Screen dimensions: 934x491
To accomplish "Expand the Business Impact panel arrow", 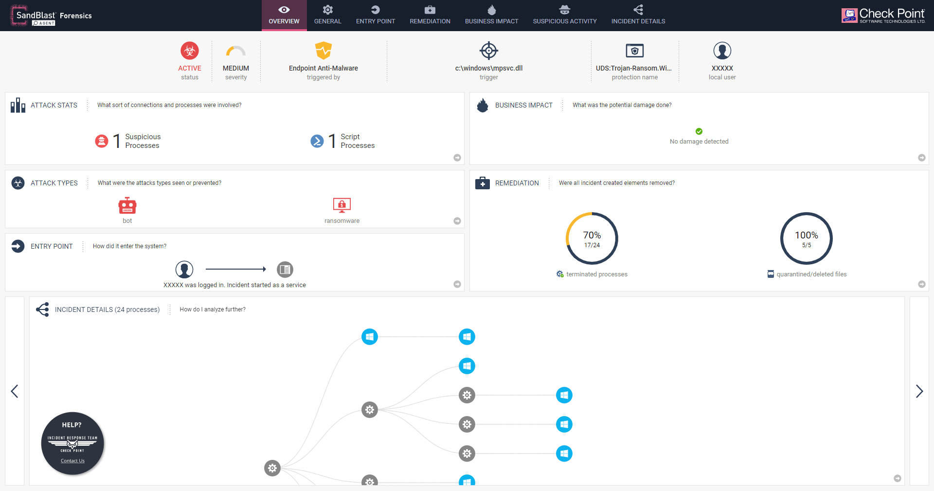I will [x=922, y=158].
